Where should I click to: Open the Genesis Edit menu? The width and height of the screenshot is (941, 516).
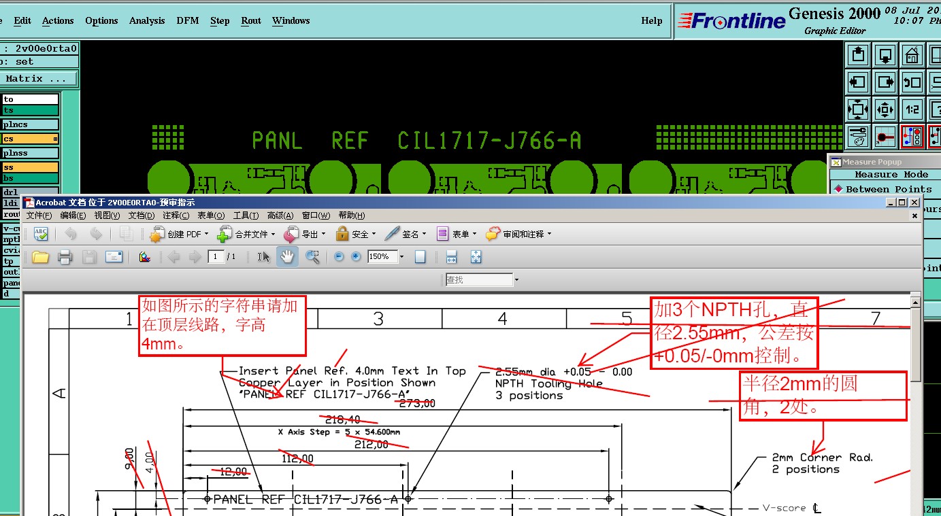22,20
